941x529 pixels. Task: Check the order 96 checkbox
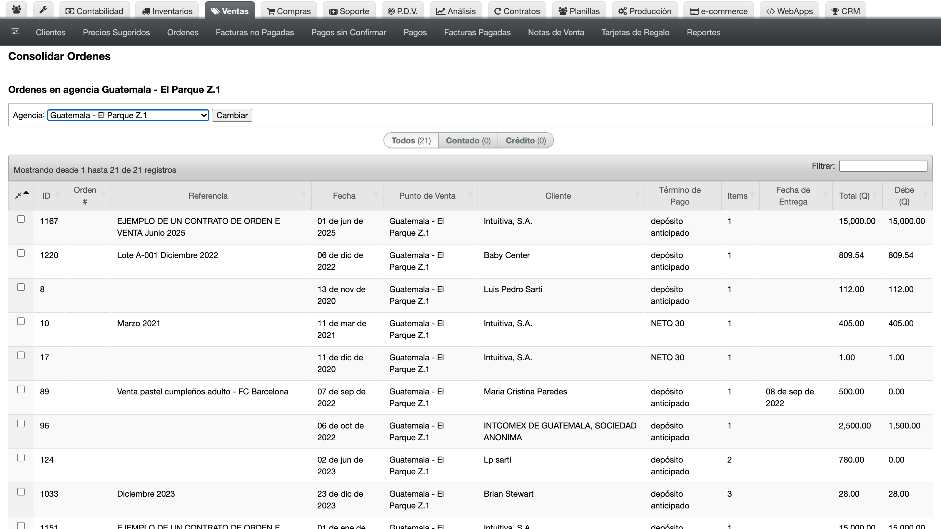(x=21, y=423)
